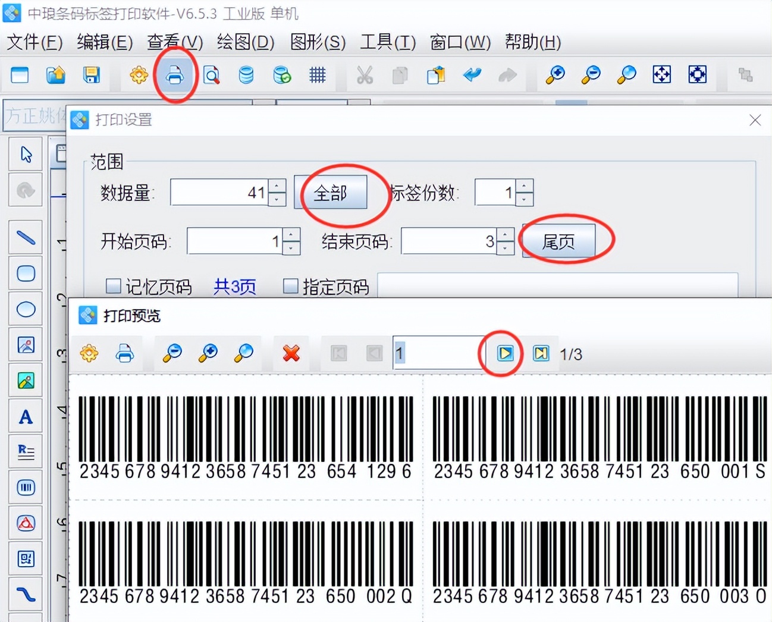Toggle grid display on the toolbar
772x622 pixels.
pos(318,76)
